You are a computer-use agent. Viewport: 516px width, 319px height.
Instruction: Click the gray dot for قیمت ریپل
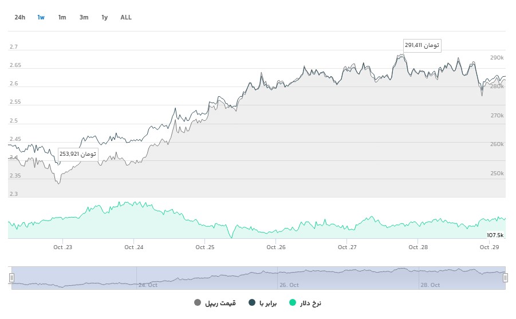[198, 303]
